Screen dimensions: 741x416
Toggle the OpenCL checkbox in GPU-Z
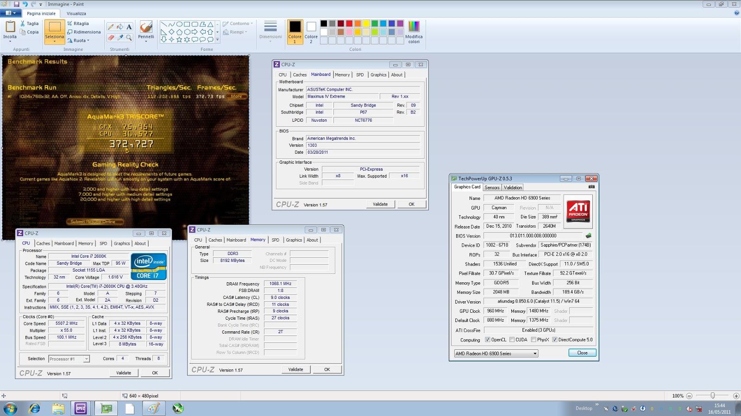click(487, 340)
